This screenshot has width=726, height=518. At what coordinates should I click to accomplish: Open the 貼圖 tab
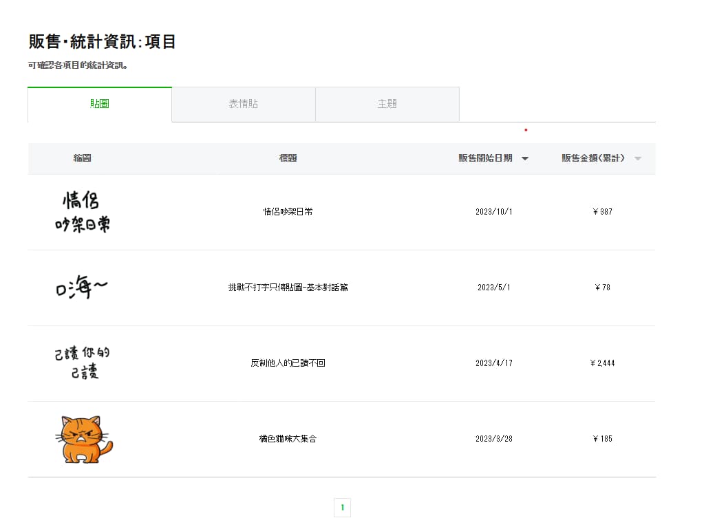[100, 105]
